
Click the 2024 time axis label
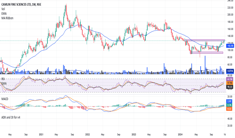[180, 134]
